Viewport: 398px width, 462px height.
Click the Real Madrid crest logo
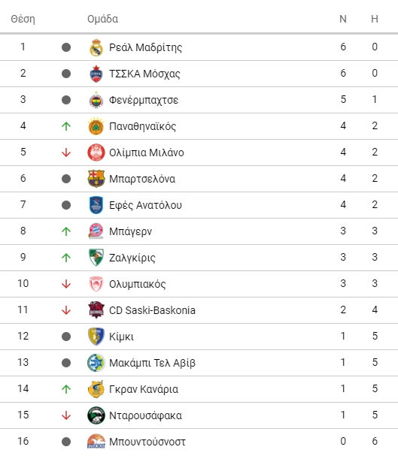pos(96,47)
